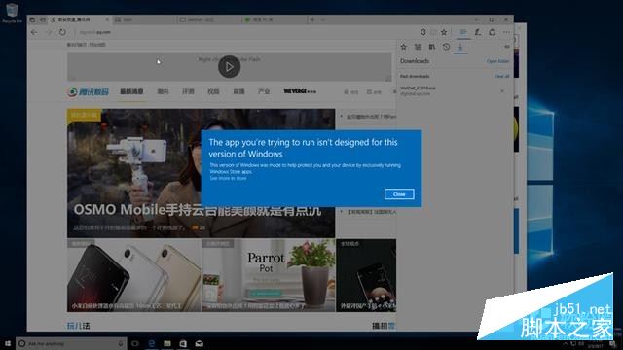The image size is (623, 350).
Task: Add page to favorites with star icon
Action: (x=444, y=32)
